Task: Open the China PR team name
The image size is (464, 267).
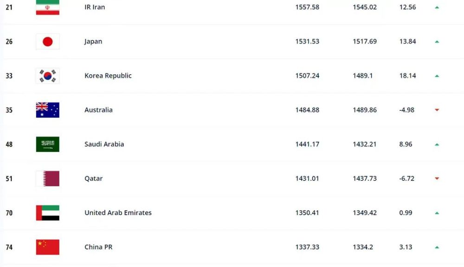Action: tap(98, 247)
